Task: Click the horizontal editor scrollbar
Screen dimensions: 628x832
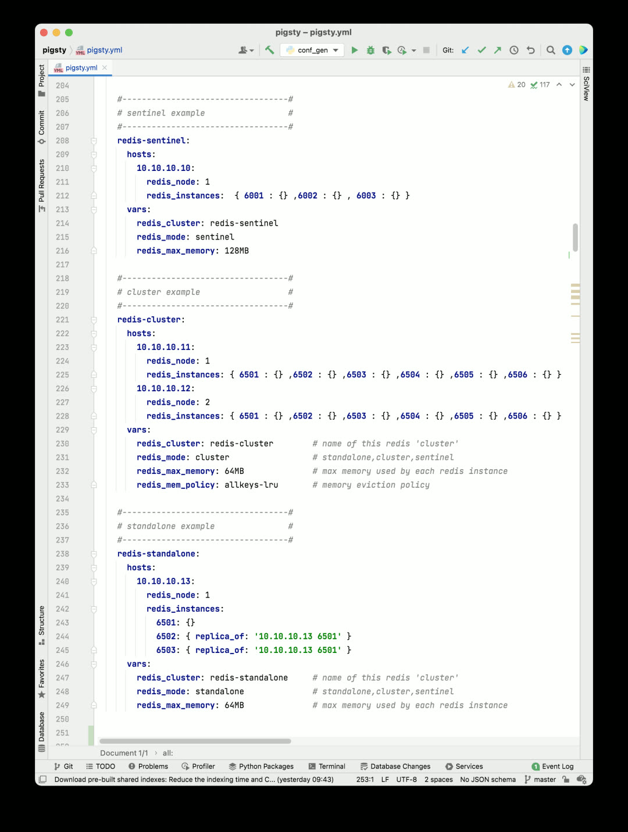Action: click(195, 741)
